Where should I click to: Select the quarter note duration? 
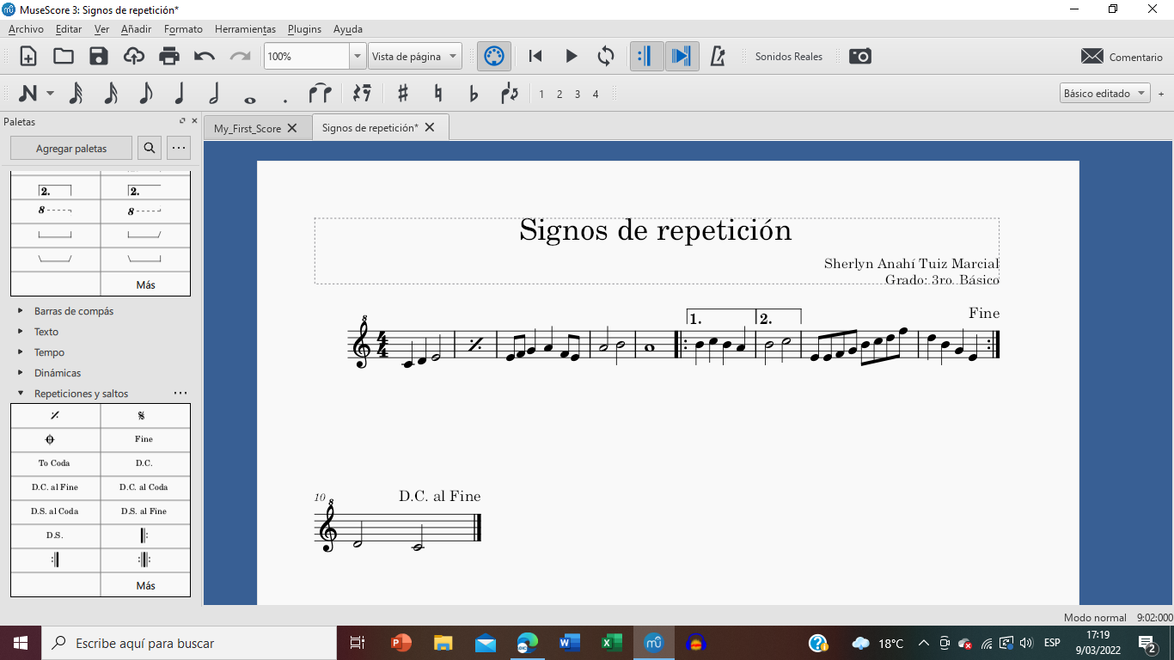tap(180, 94)
